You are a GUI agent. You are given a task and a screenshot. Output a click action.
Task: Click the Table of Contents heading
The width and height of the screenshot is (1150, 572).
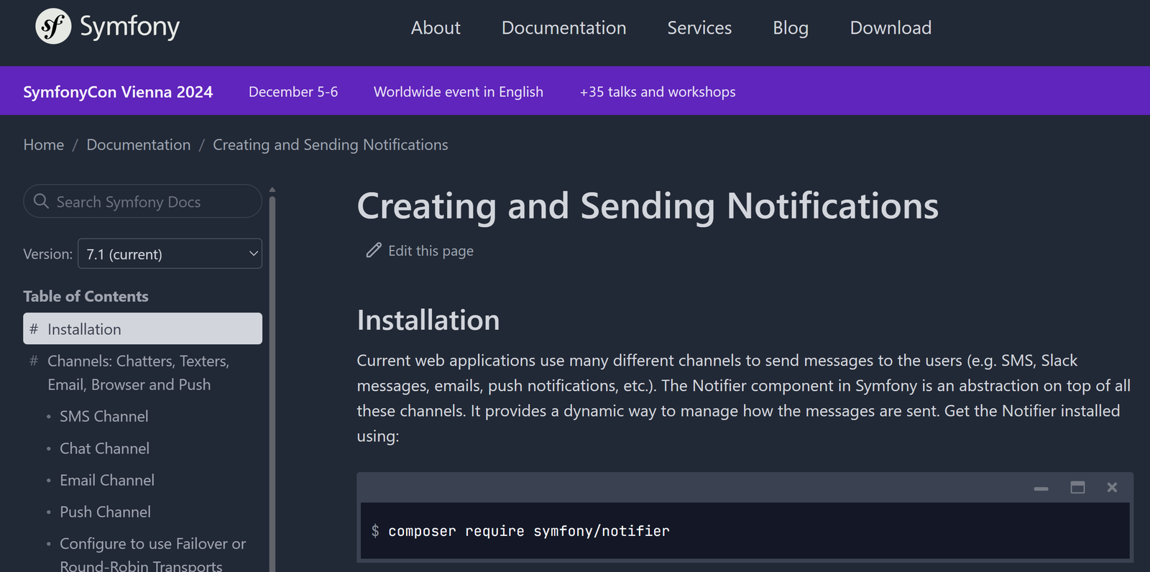86,296
